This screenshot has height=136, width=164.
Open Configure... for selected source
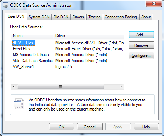(141, 55)
